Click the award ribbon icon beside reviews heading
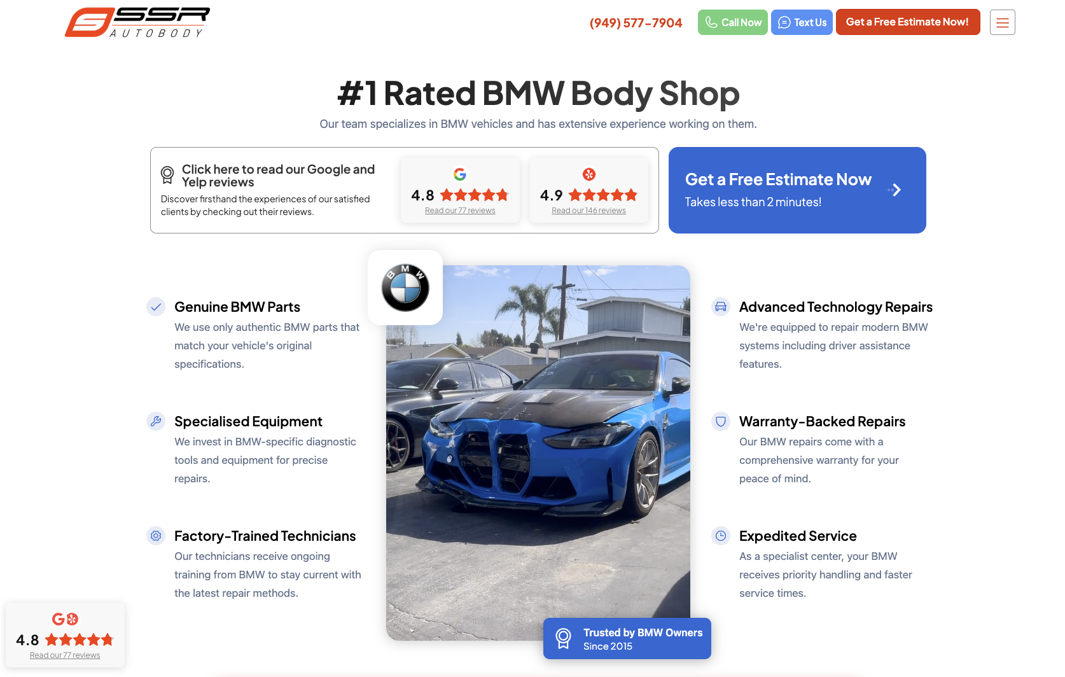Viewport: 1065px width, 677px height. point(167,174)
